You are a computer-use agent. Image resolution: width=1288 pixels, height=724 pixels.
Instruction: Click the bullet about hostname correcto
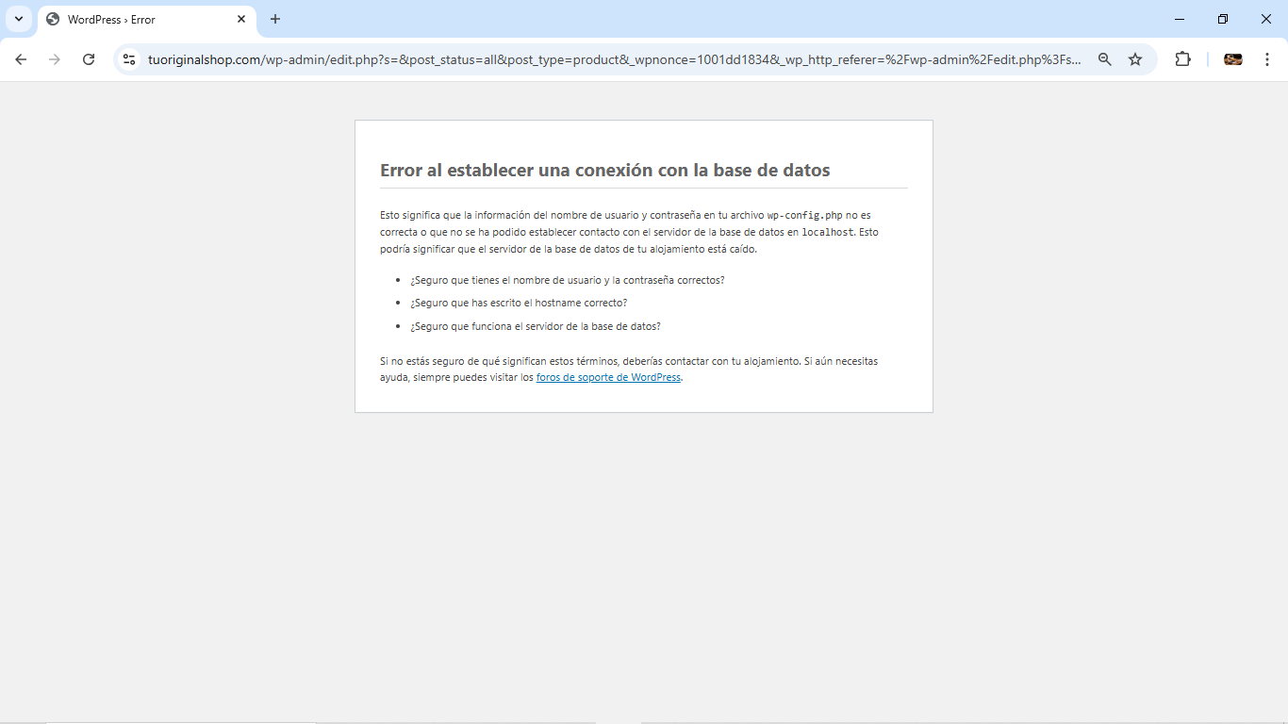[519, 303]
